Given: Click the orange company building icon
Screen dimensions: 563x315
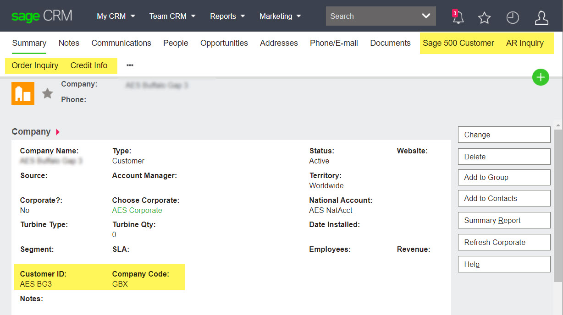Looking at the screenshot, I should 23,93.
